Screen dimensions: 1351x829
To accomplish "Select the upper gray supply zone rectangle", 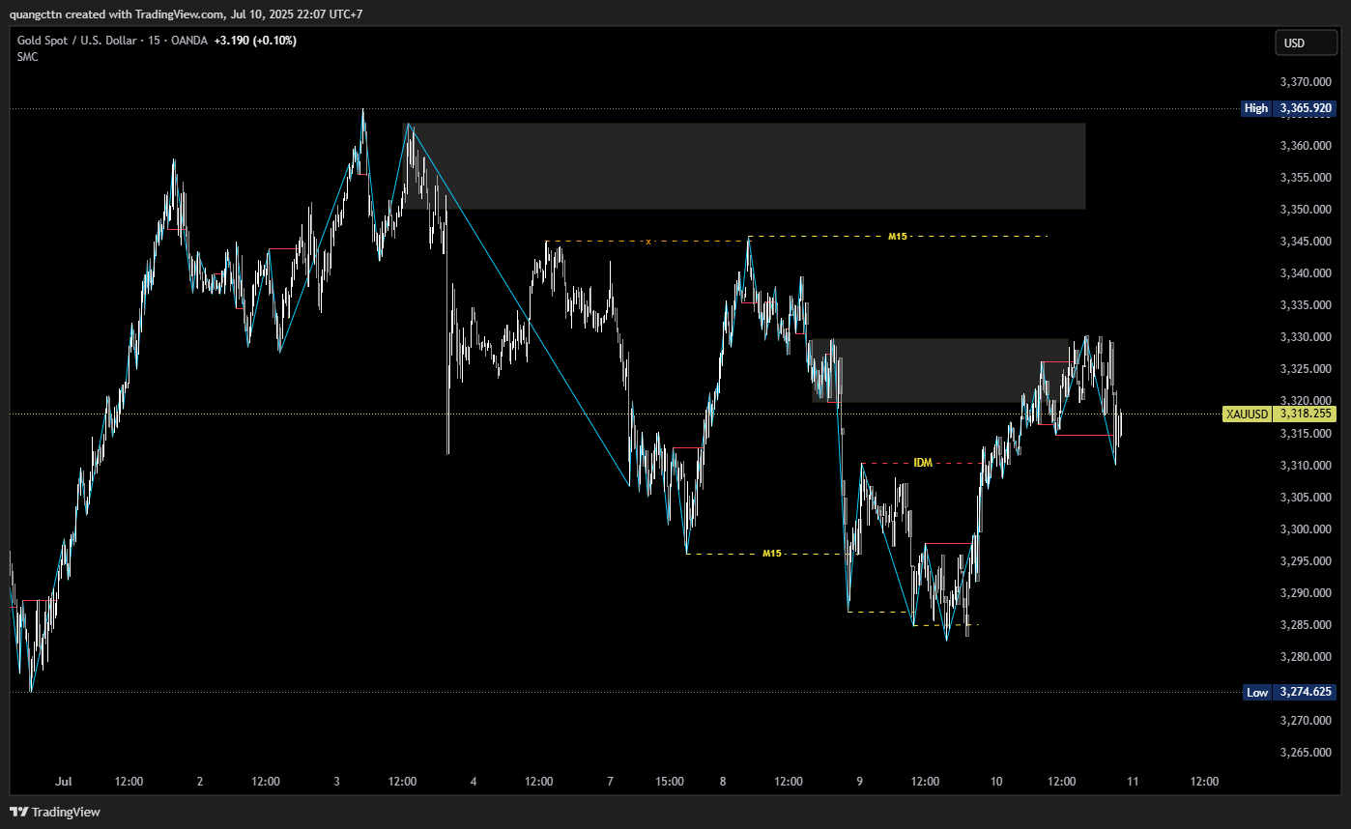I will coord(744,166).
